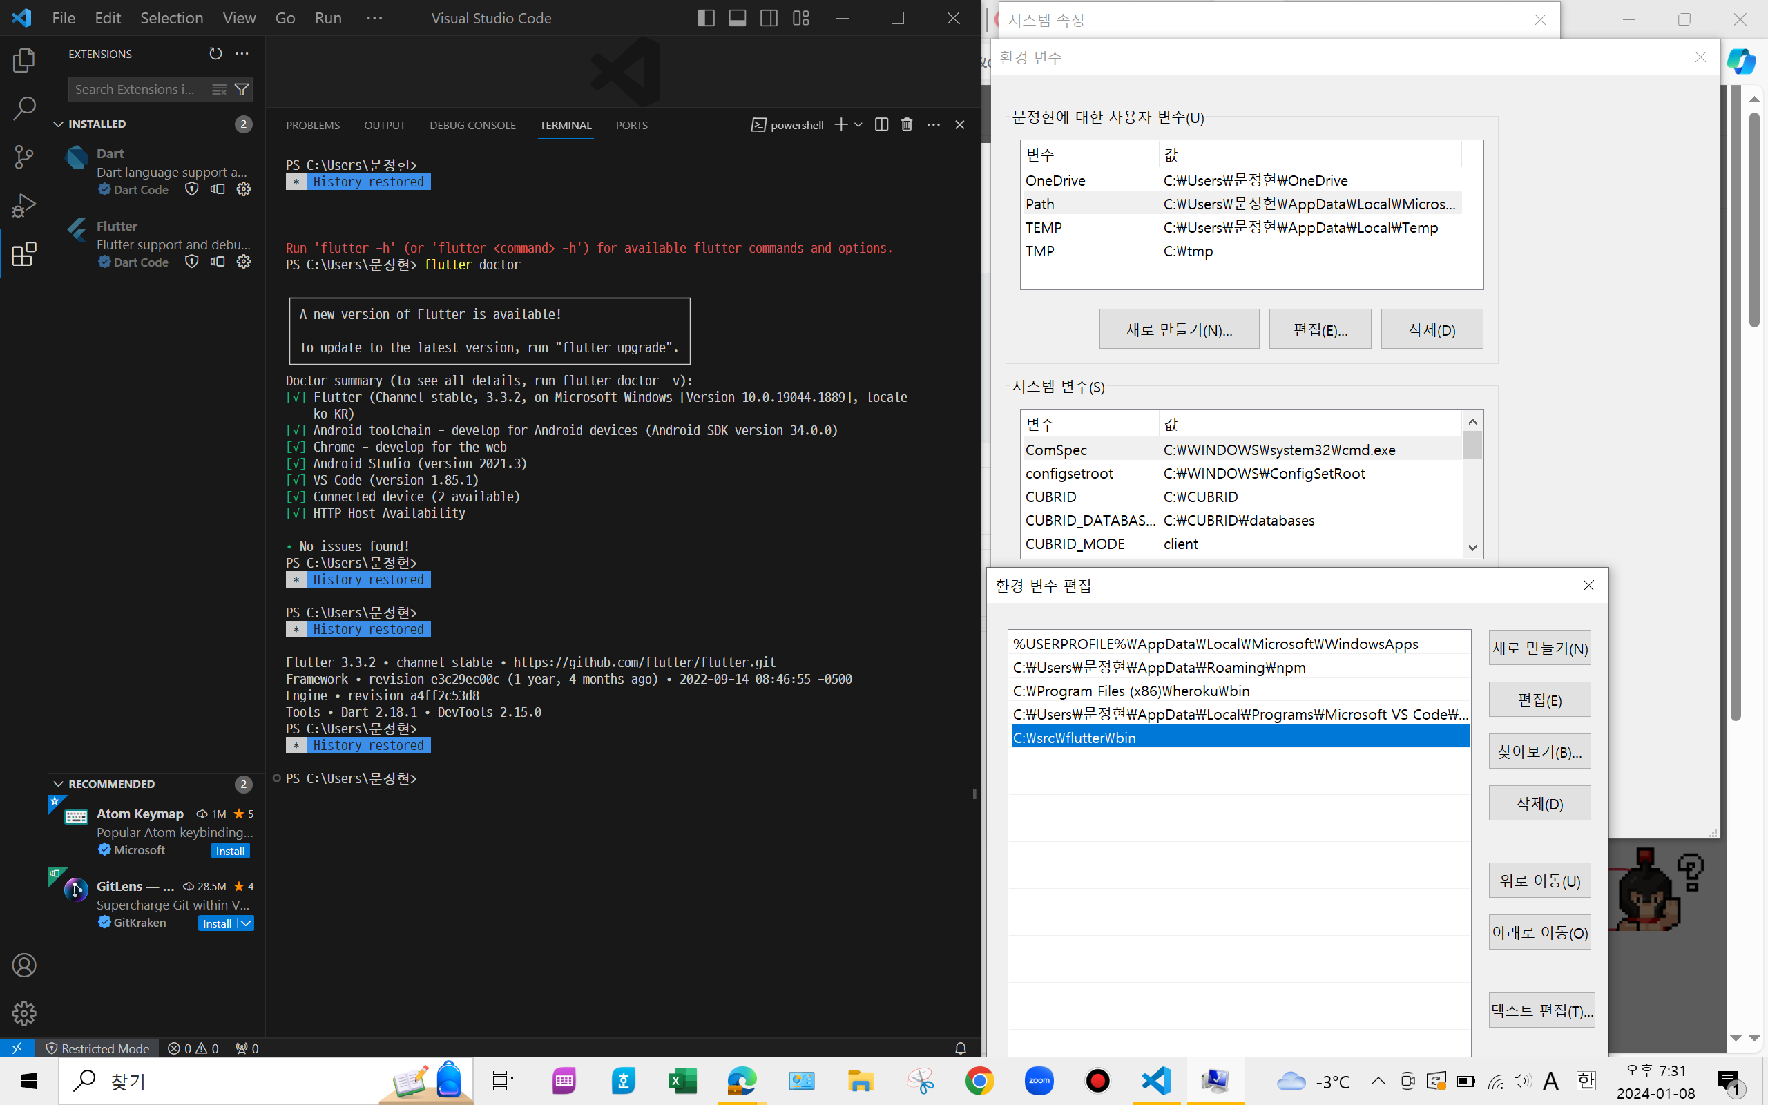The image size is (1768, 1105).
Task: Open the new terminal profile dropdown
Action: point(858,125)
